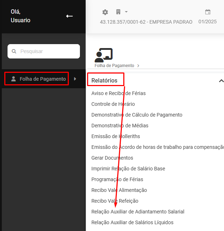Open Recibo Vale Alimentação
This screenshot has width=224, height=231.
point(119,190)
